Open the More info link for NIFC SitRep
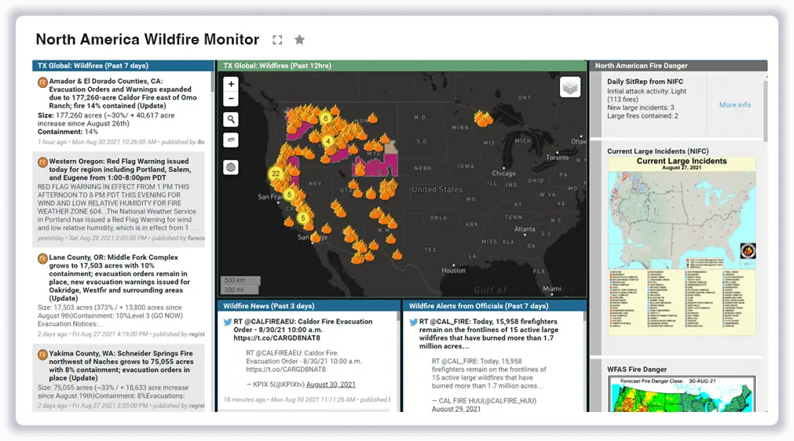 pos(734,105)
